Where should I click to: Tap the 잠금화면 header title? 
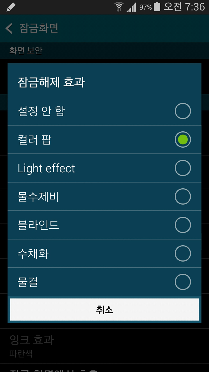pyautogui.click(x=39, y=28)
